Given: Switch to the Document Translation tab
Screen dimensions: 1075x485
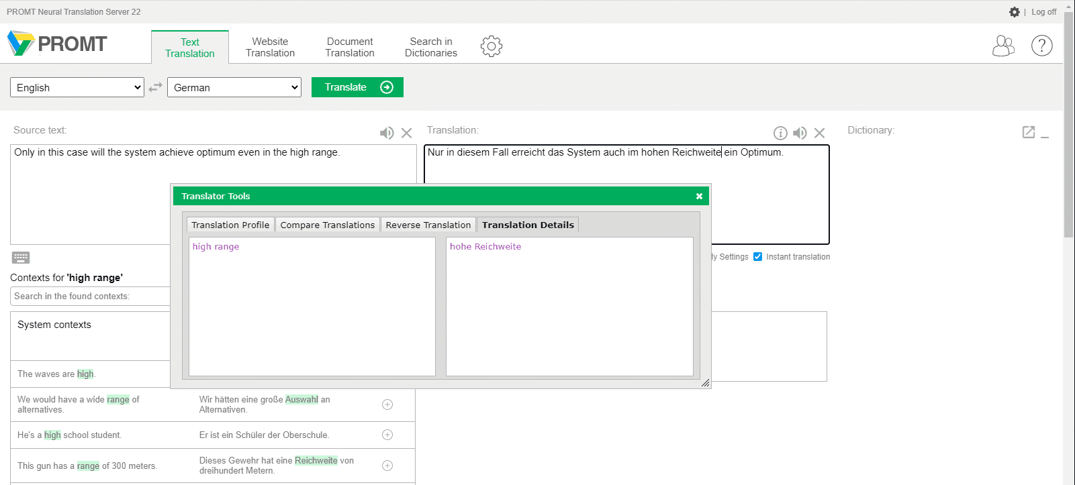Looking at the screenshot, I should [350, 47].
